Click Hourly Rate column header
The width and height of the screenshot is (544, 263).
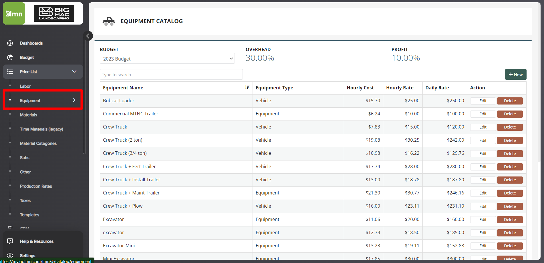click(x=400, y=88)
